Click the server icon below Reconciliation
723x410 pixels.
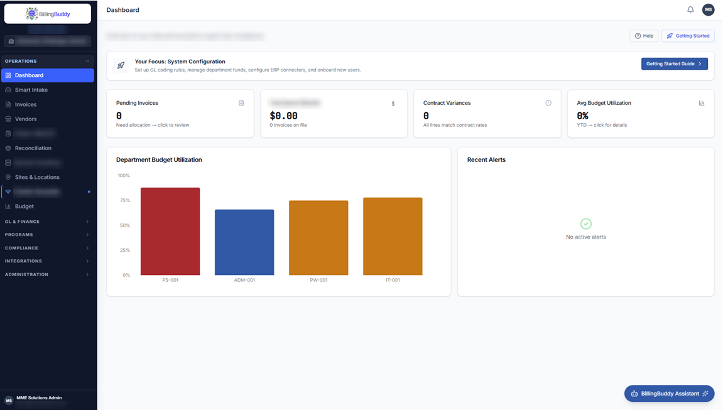point(8,163)
